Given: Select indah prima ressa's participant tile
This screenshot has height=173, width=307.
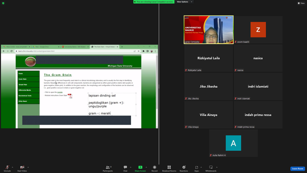Looking at the screenshot, I should point(258,115).
